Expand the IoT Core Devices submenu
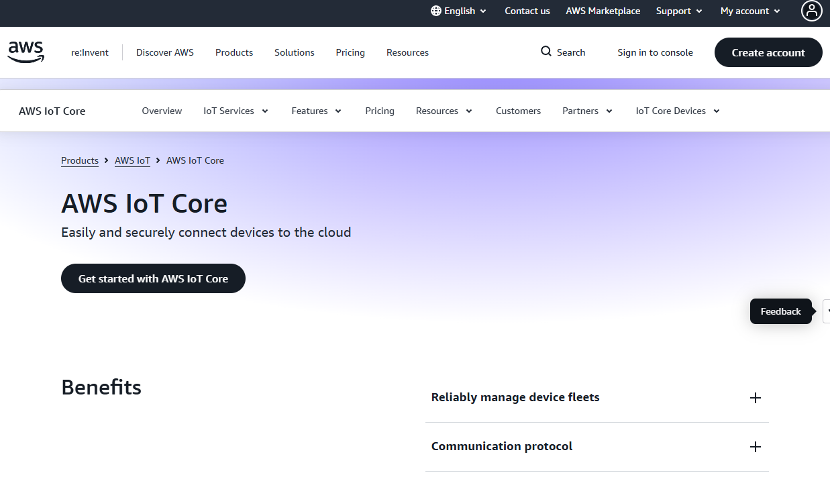This screenshot has height=477, width=830. [x=678, y=111]
